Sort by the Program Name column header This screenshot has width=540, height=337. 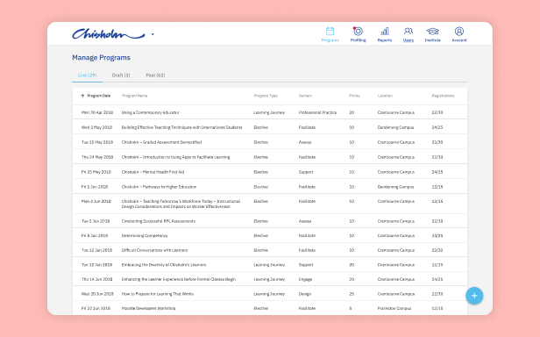pyautogui.click(x=134, y=96)
